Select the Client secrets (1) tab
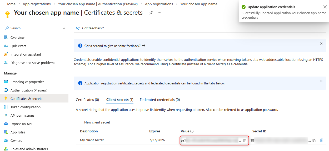This screenshot has height=151, width=329. coord(120,100)
